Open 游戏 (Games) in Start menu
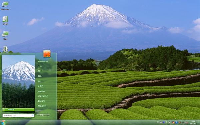 tap(40, 81)
